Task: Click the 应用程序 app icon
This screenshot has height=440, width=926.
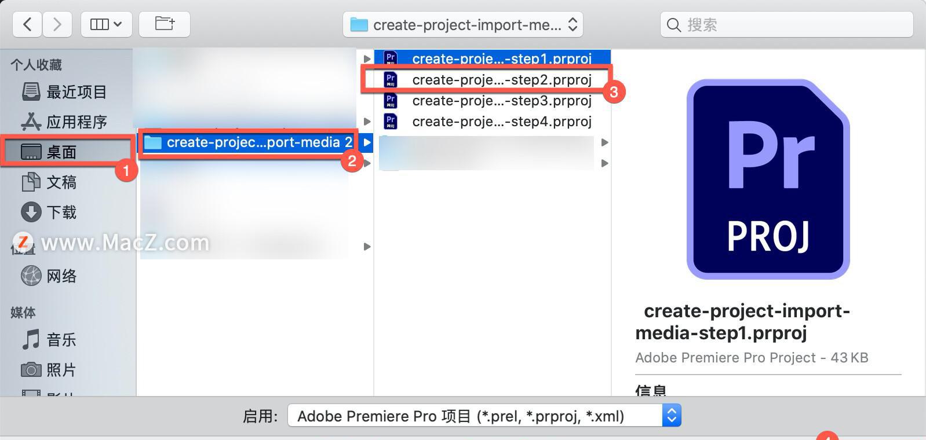Action: (x=31, y=122)
